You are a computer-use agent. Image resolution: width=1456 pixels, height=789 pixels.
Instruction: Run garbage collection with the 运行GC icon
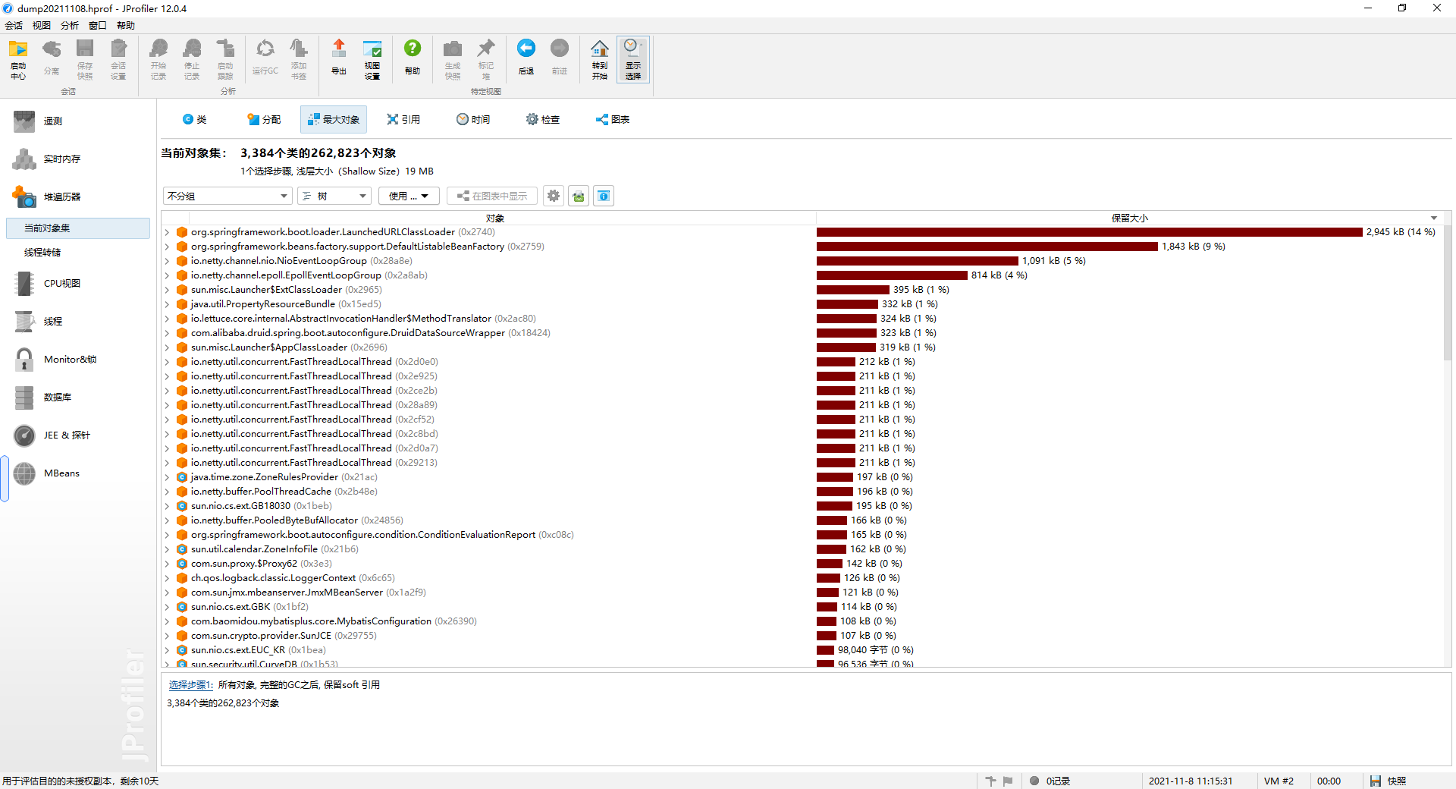coord(265,57)
